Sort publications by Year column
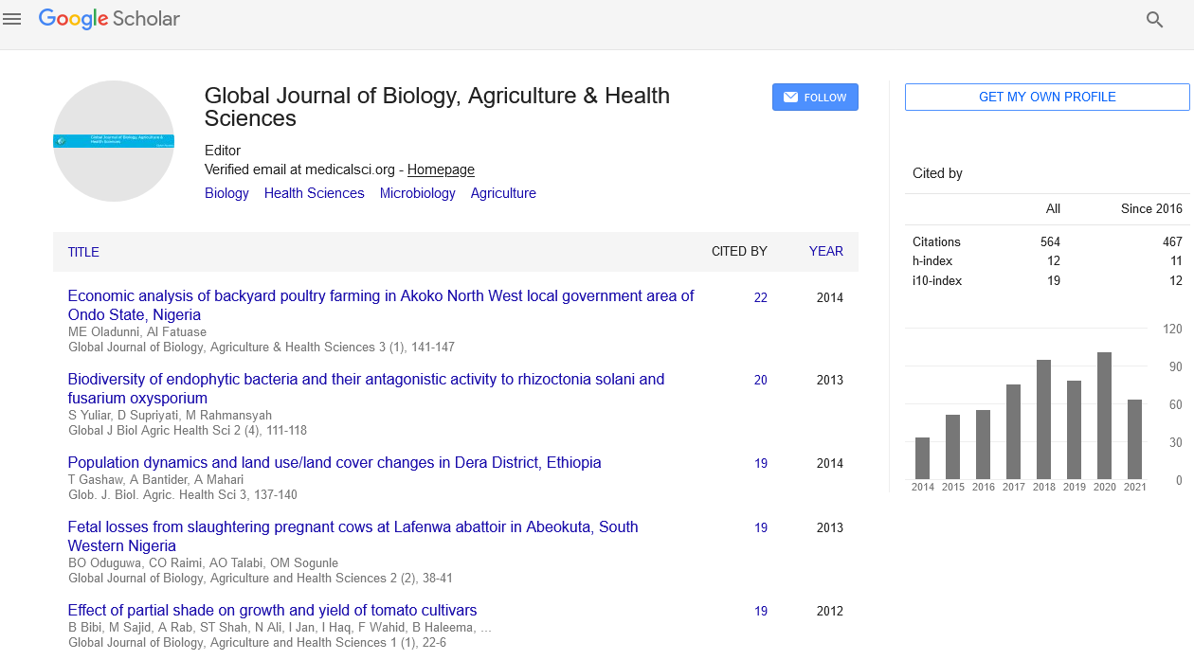 point(825,251)
